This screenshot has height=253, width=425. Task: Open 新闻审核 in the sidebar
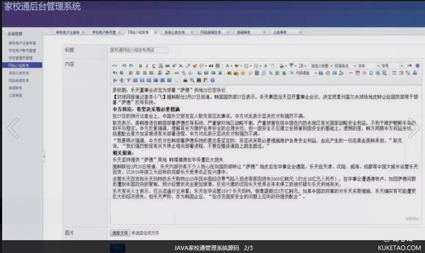tap(15, 88)
